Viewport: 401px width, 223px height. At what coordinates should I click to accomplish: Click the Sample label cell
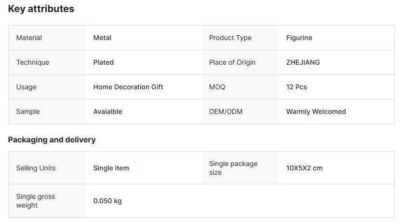(28, 111)
